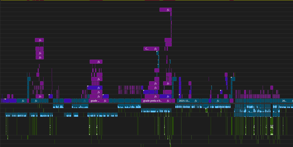Select the "2025-11..." clip on the timeline

[x=188, y=101]
